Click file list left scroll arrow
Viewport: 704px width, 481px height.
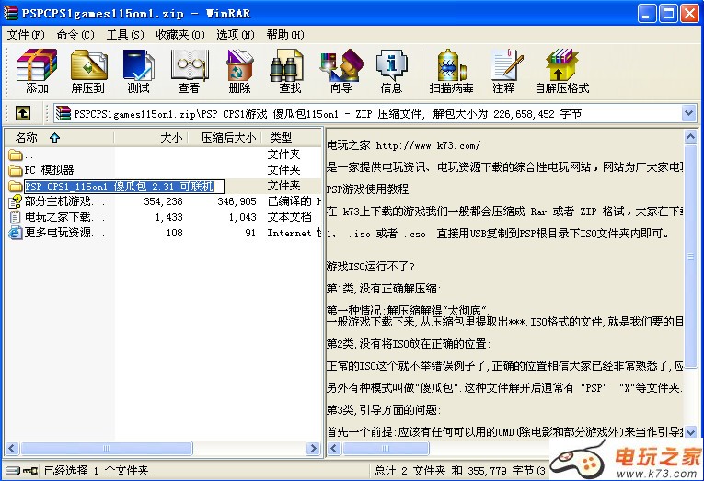(13, 448)
